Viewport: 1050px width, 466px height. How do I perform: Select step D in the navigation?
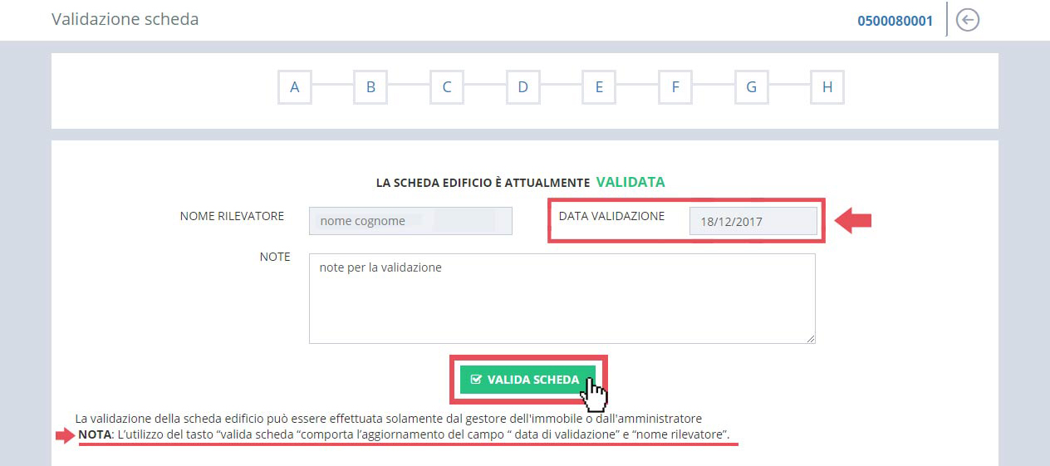pos(523,87)
